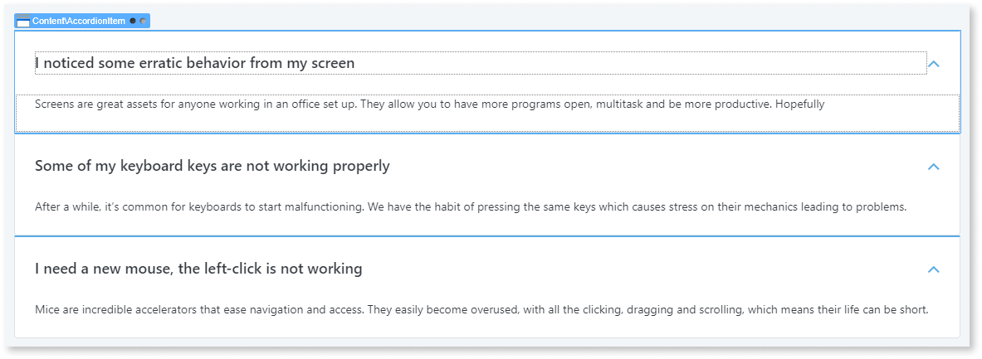Click the light gray dot on the AccordionItem tag
Image resolution: width=982 pixels, height=359 pixels.
click(143, 22)
